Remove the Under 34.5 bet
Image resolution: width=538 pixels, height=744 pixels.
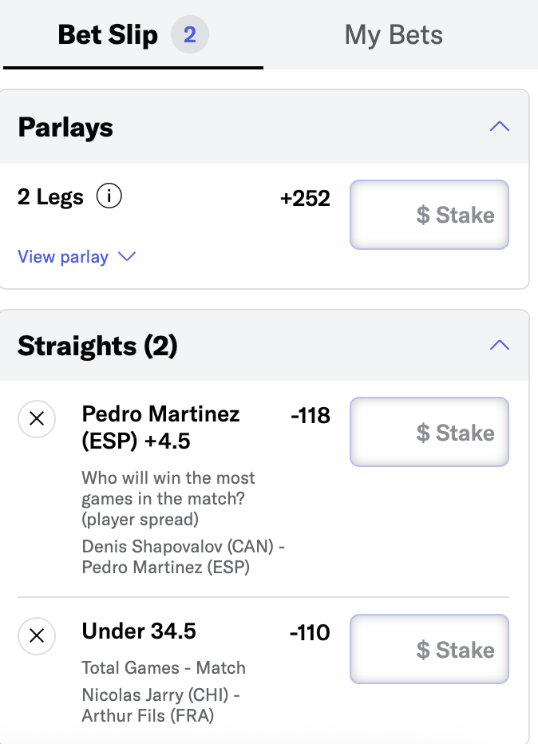click(37, 635)
